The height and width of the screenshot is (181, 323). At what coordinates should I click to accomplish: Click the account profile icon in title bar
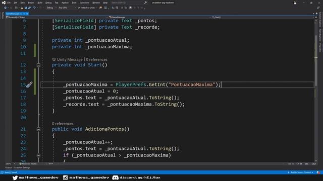point(295,3)
